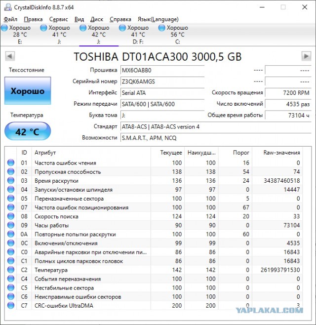Image resolution: width=316 pixels, height=325 pixels.
Task: Click status orb of attribute C6 row
Action: pos(11,296)
